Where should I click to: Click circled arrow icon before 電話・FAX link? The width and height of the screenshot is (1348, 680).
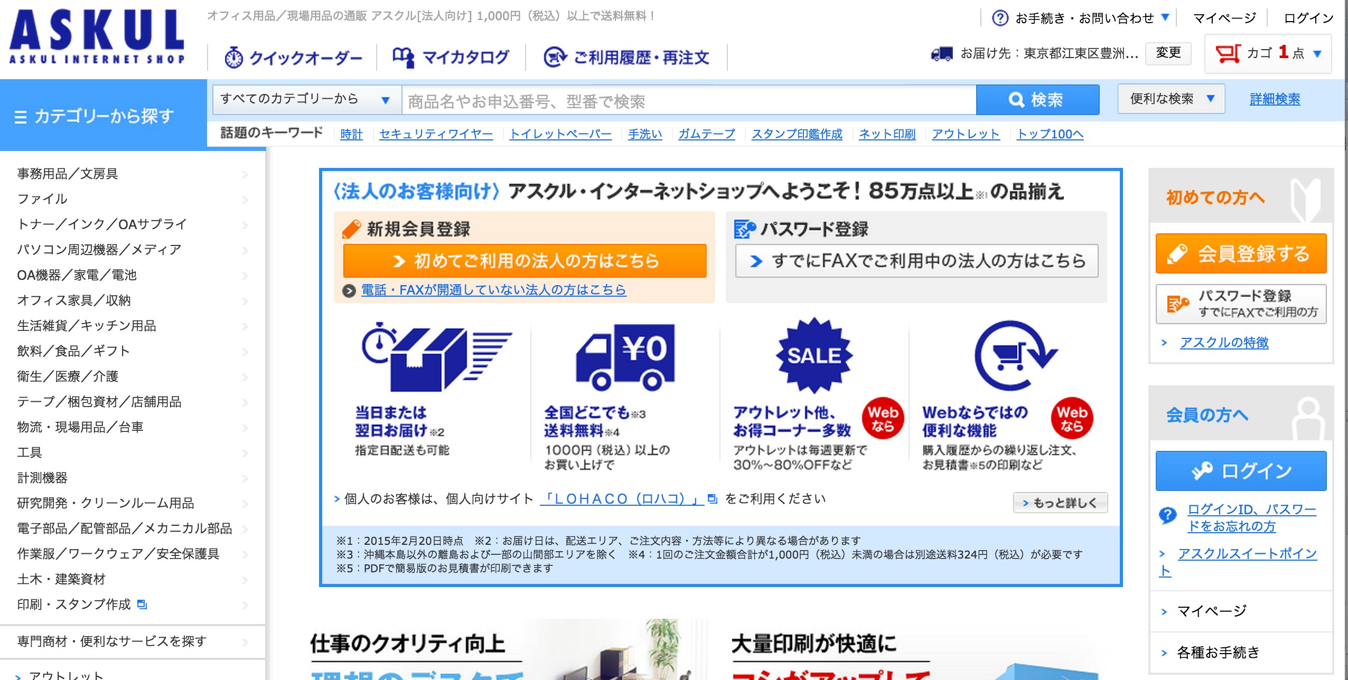tap(349, 290)
